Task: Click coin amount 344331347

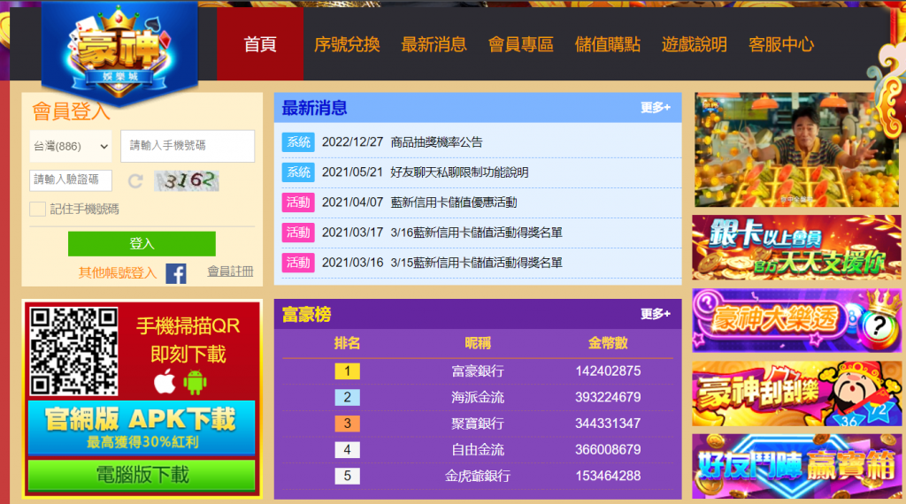Action: tap(608, 424)
